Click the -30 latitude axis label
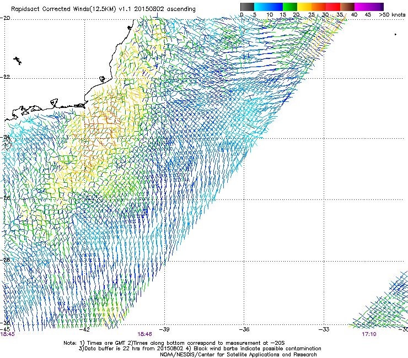Viewport: 408px width, 358px height. coord(5,323)
